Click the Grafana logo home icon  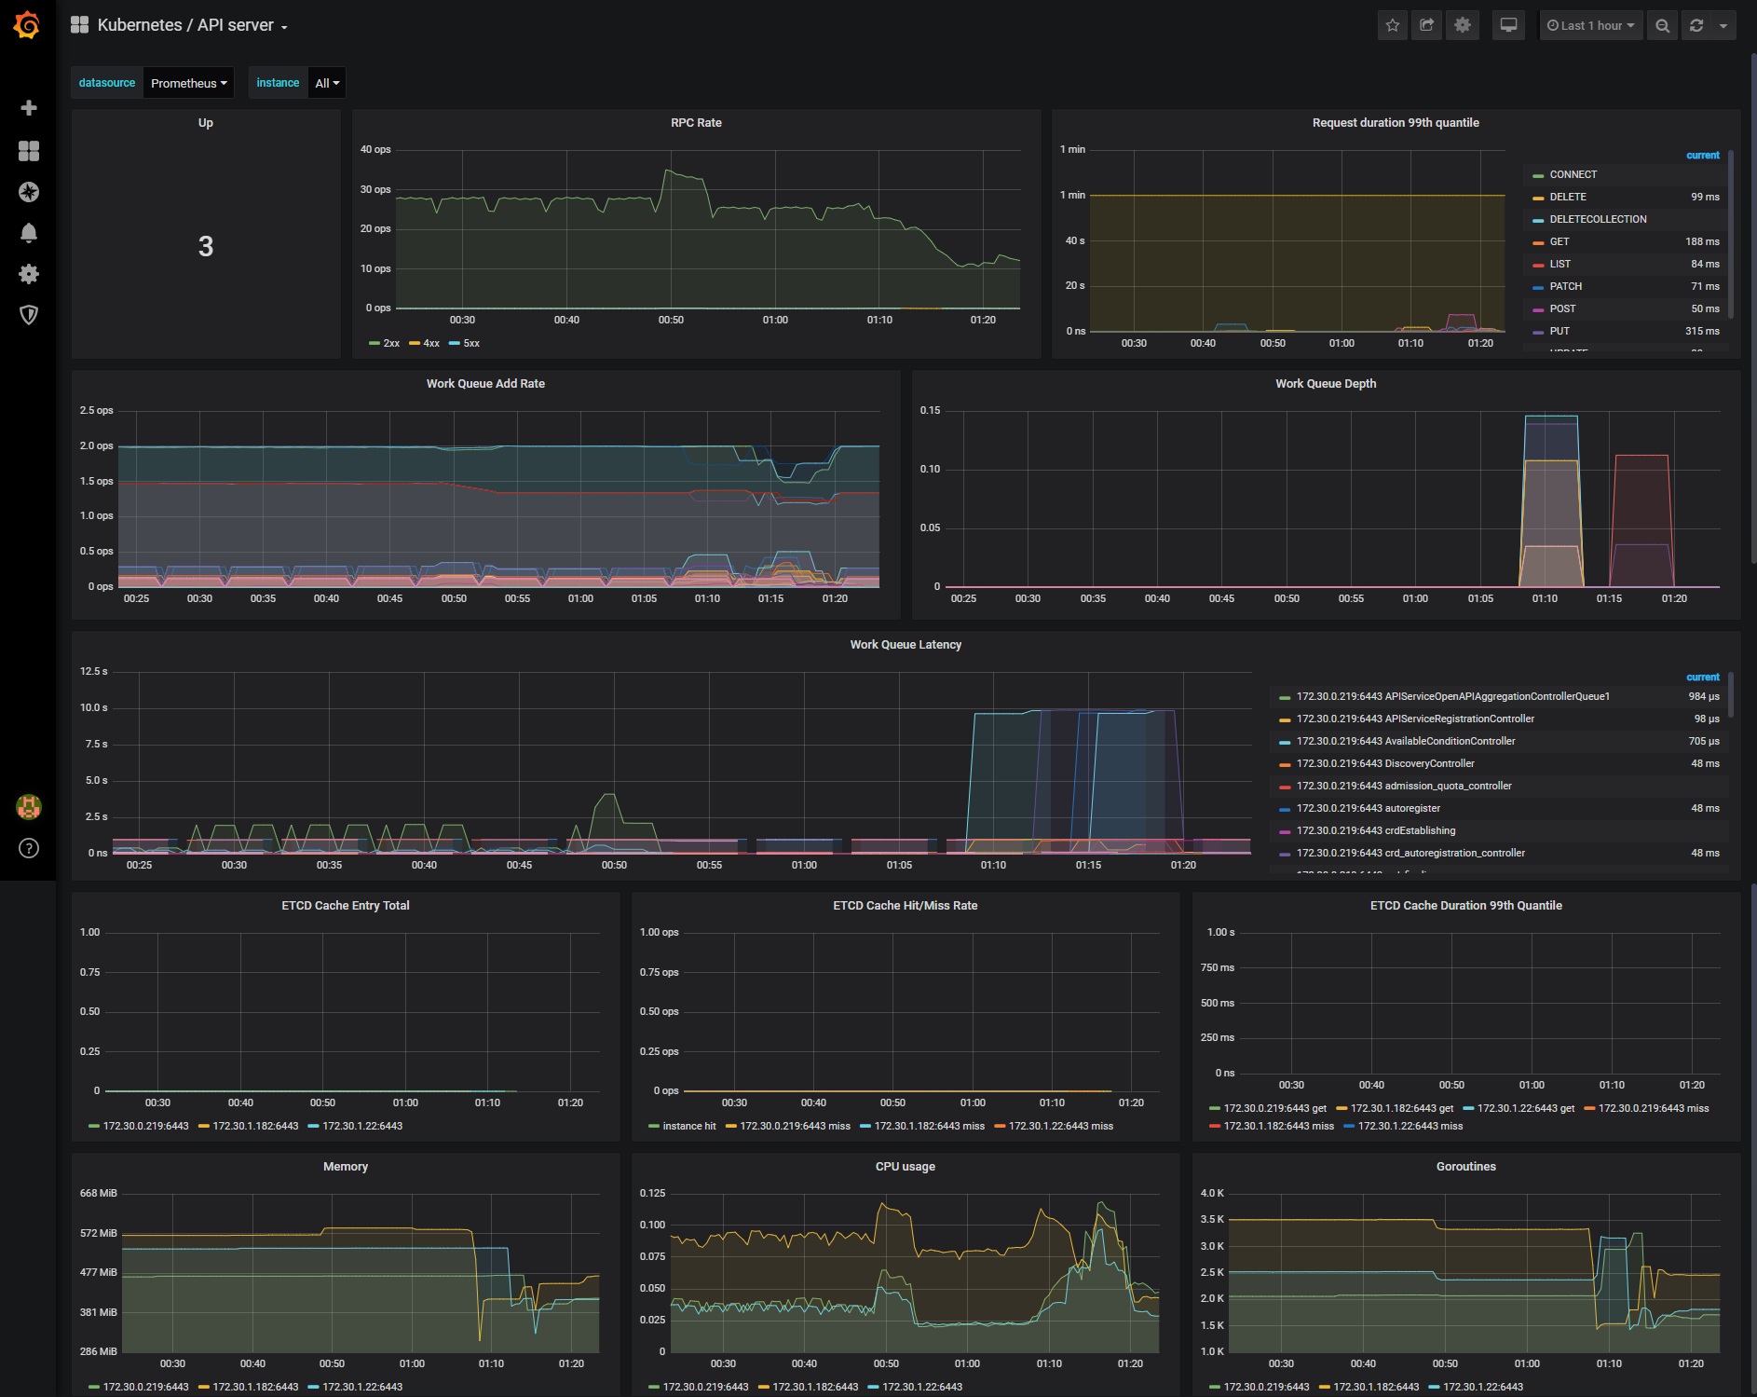27,25
